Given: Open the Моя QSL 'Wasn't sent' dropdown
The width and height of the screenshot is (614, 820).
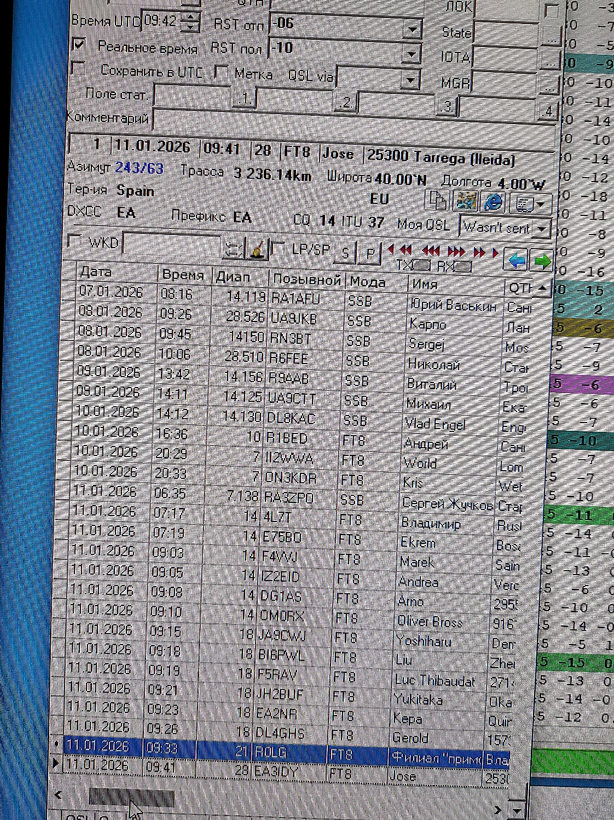Looking at the screenshot, I should coord(542,230).
